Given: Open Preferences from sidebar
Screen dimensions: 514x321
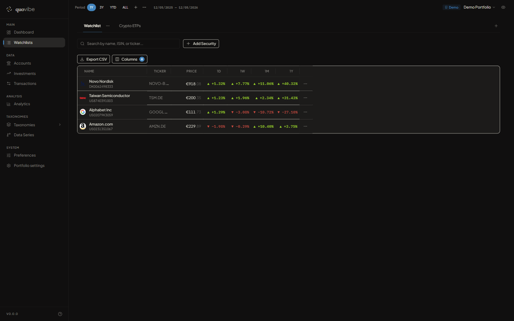Looking at the screenshot, I should point(34,155).
